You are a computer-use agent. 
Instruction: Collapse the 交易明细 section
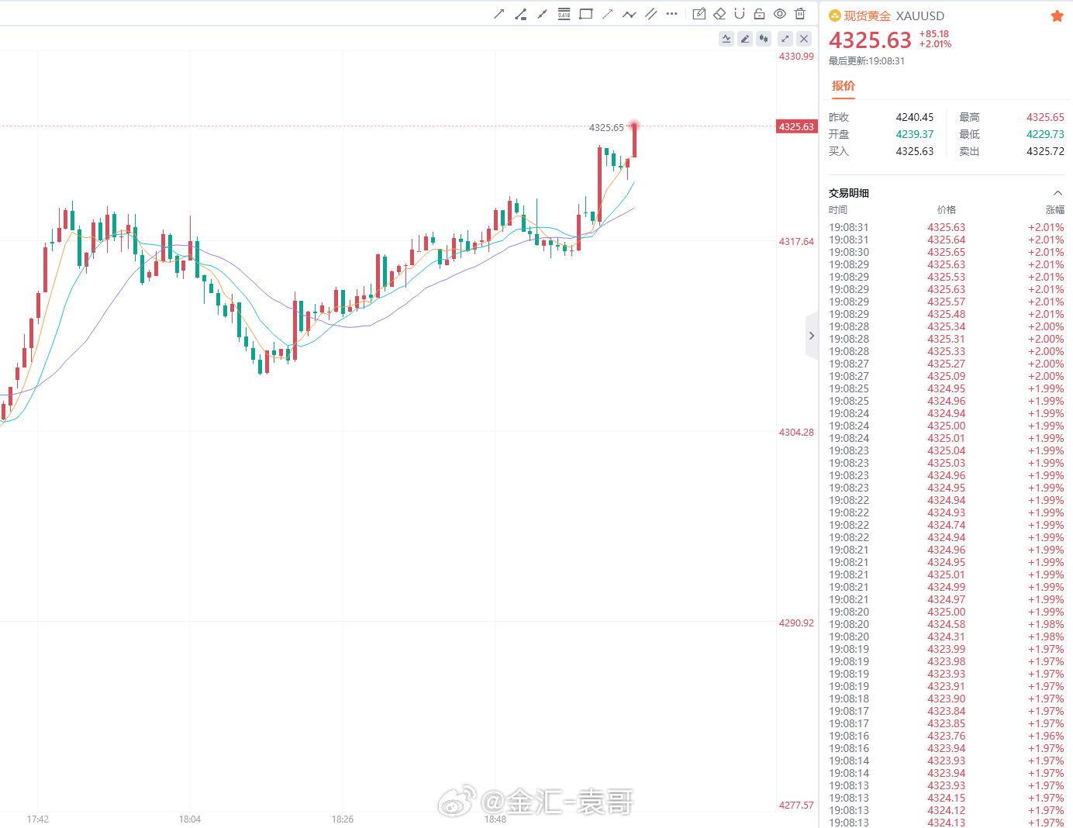pos(1057,193)
